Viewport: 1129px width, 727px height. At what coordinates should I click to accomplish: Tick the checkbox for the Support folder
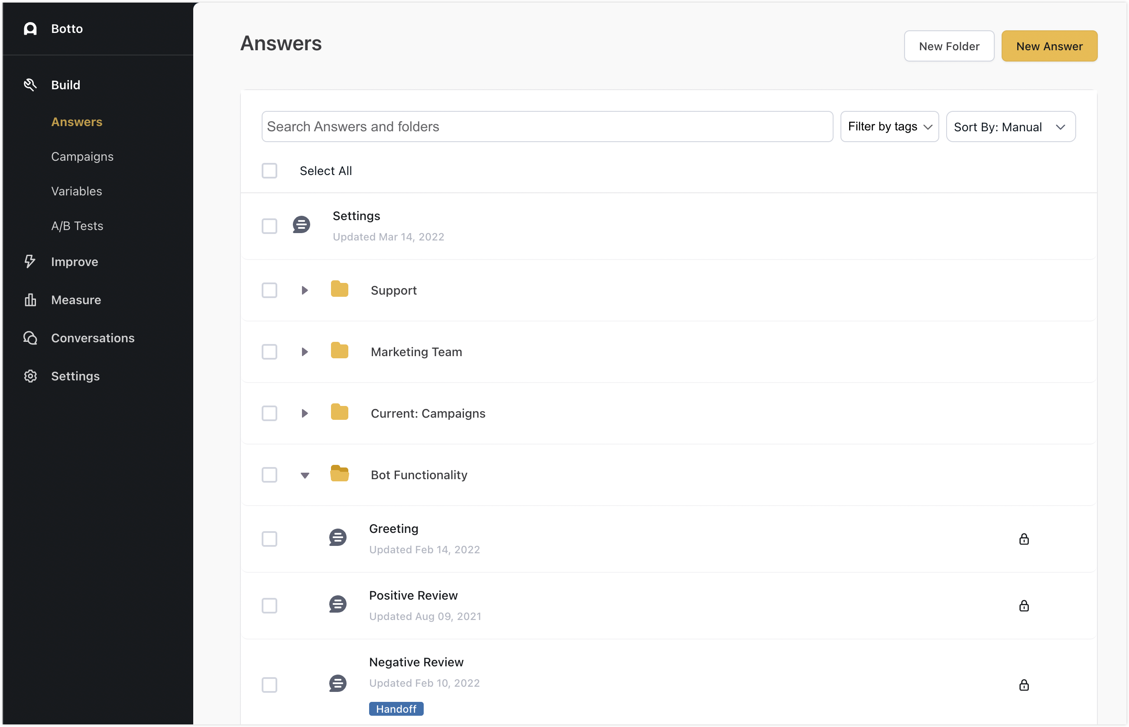[x=269, y=290]
